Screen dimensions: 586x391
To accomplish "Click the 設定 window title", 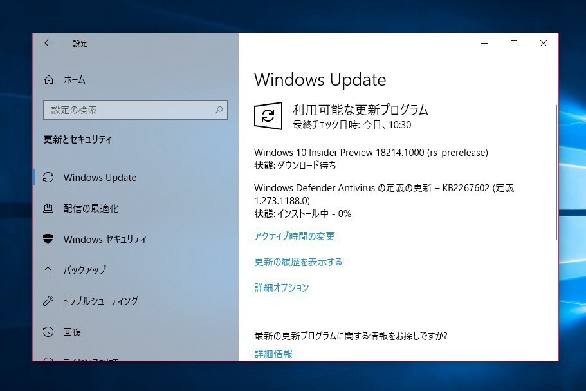I will tap(80, 43).
